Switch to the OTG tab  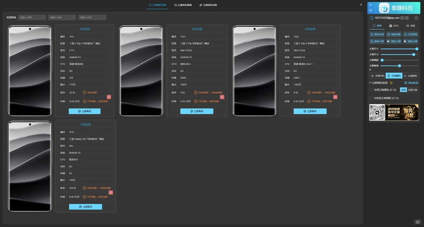point(393,26)
